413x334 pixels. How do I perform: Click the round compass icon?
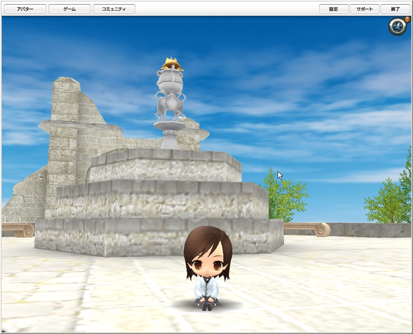point(398,26)
